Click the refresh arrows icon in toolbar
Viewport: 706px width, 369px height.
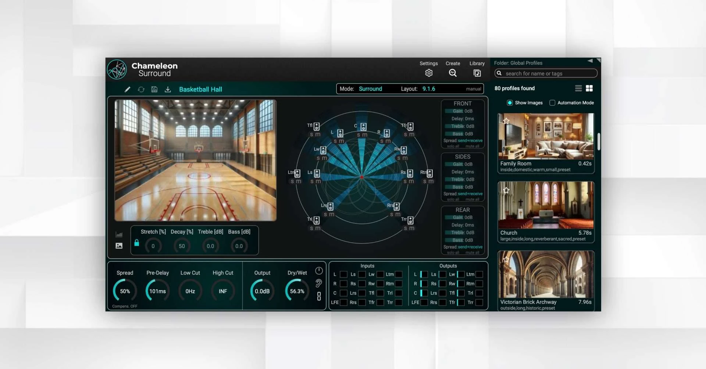(141, 89)
